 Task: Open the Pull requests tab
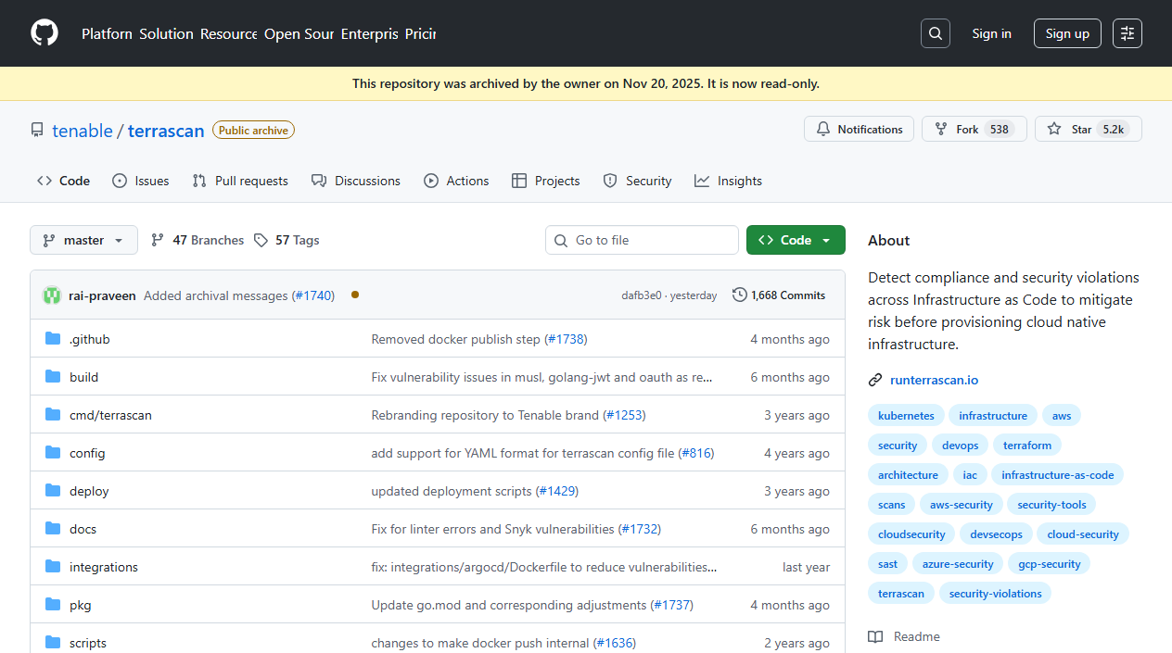240,181
